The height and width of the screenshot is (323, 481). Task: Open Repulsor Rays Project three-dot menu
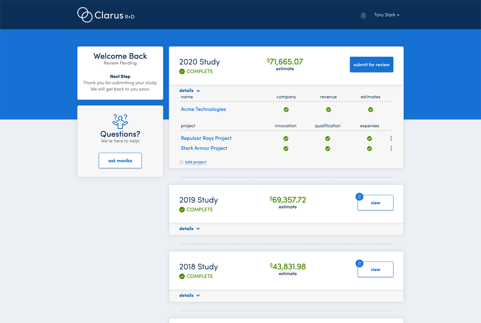(x=391, y=139)
